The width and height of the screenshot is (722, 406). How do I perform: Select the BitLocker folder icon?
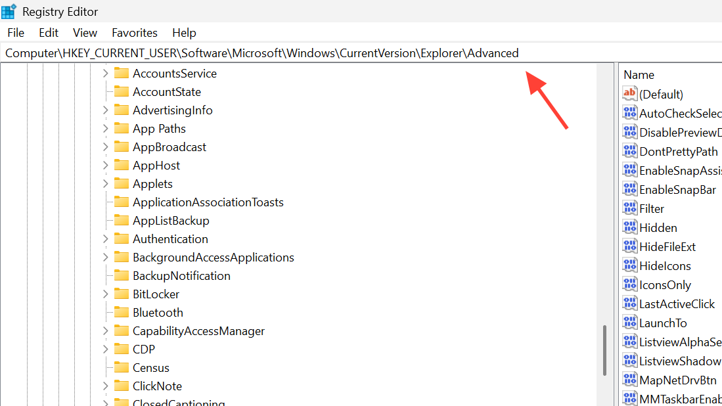point(121,294)
